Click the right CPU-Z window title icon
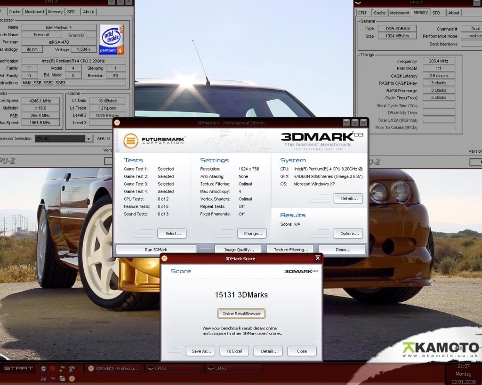This screenshot has width=482, height=385. [x=358, y=3]
